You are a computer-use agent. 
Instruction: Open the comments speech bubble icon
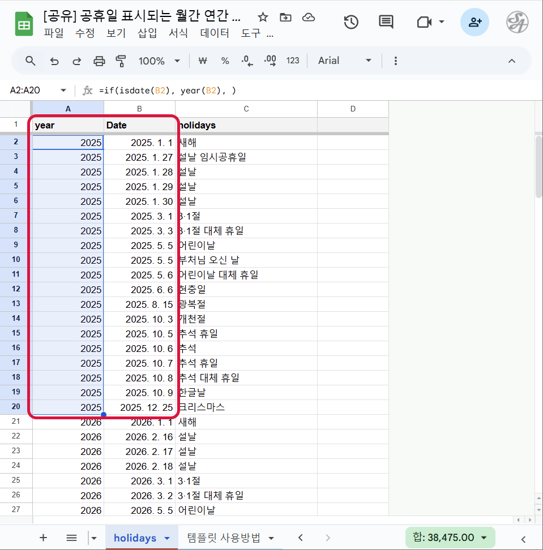coord(386,22)
